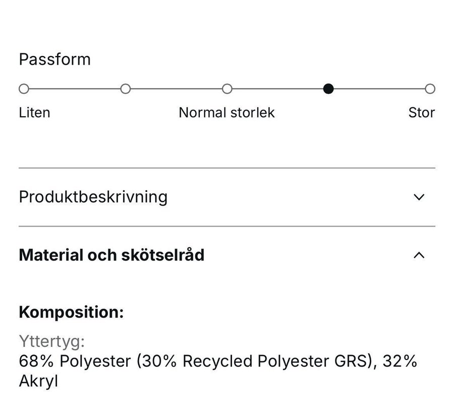Click the Stor size label
The height and width of the screenshot is (411, 454).
click(x=421, y=112)
